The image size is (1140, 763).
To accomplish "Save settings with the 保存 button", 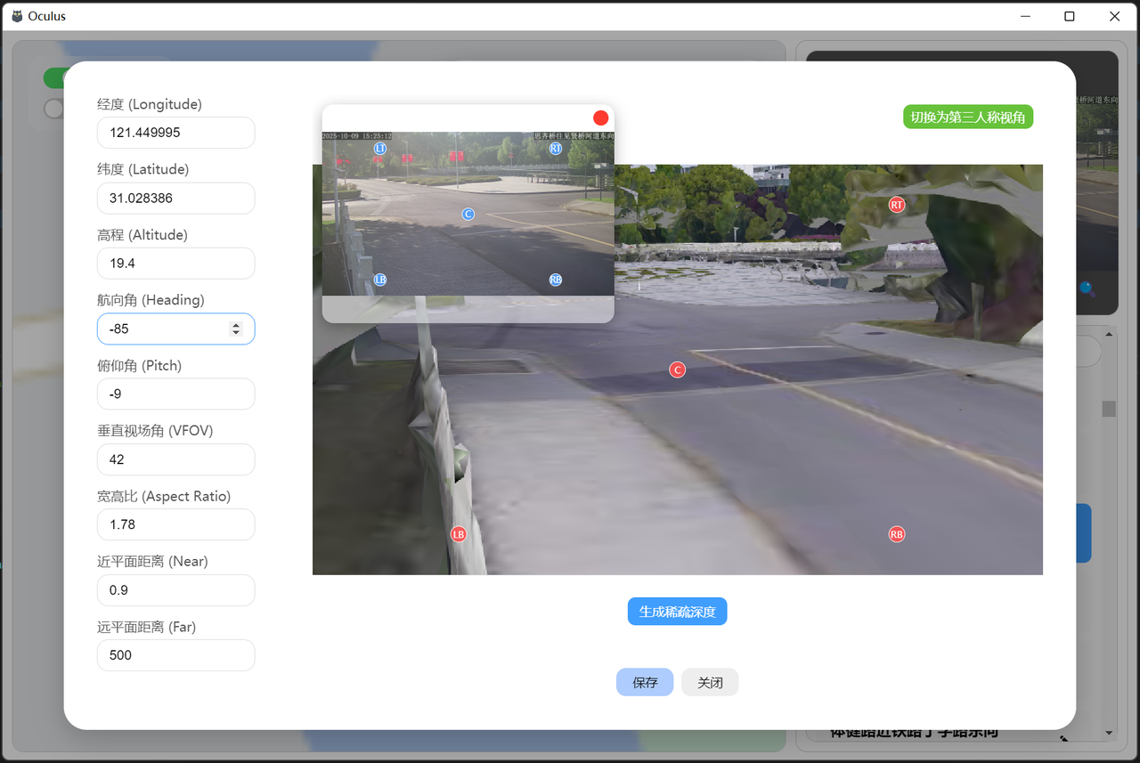I will tap(645, 683).
